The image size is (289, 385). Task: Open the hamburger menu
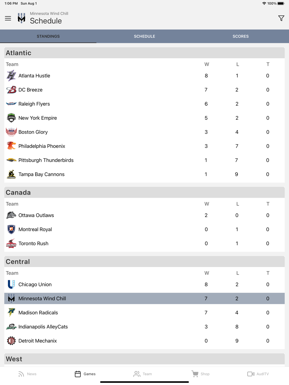click(8, 18)
